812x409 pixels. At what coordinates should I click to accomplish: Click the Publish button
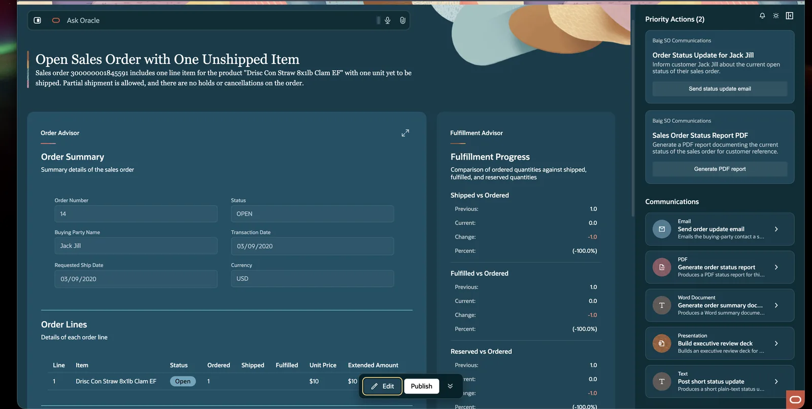pos(422,386)
